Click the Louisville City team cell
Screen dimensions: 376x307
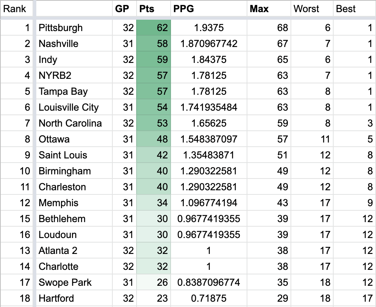click(x=68, y=107)
